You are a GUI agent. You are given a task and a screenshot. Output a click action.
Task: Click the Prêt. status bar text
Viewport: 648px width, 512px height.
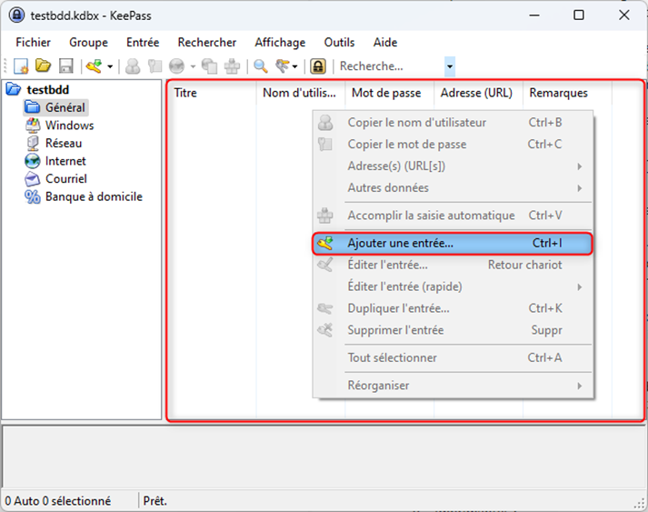[x=155, y=501]
